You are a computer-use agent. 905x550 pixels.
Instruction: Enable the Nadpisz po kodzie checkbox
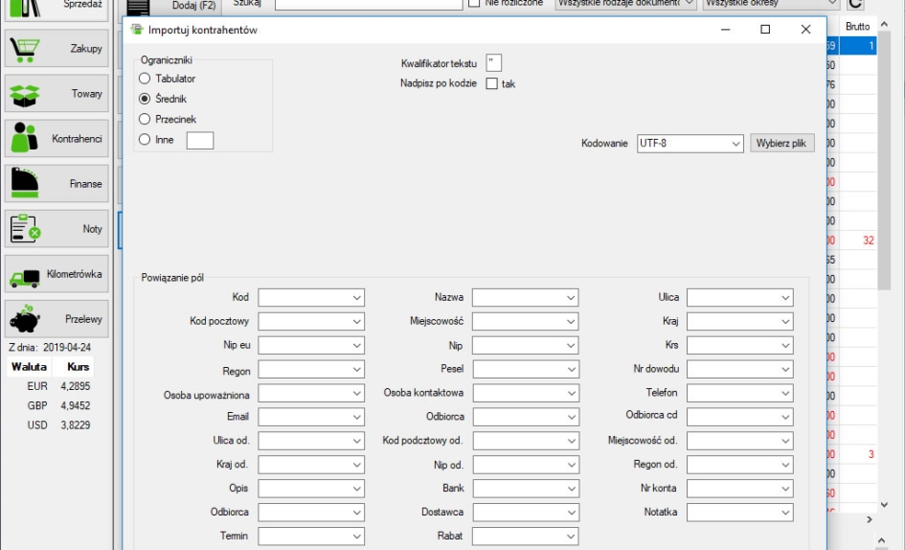pyautogui.click(x=491, y=84)
